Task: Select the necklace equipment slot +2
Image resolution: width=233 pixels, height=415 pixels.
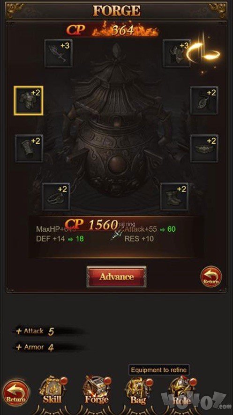Action: (204, 100)
